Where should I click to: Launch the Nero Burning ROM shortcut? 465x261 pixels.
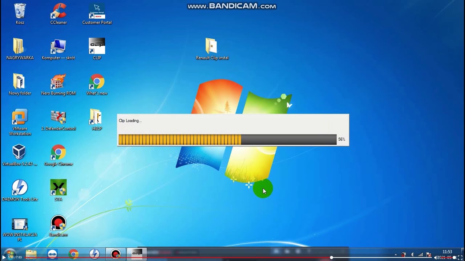pyautogui.click(x=58, y=84)
